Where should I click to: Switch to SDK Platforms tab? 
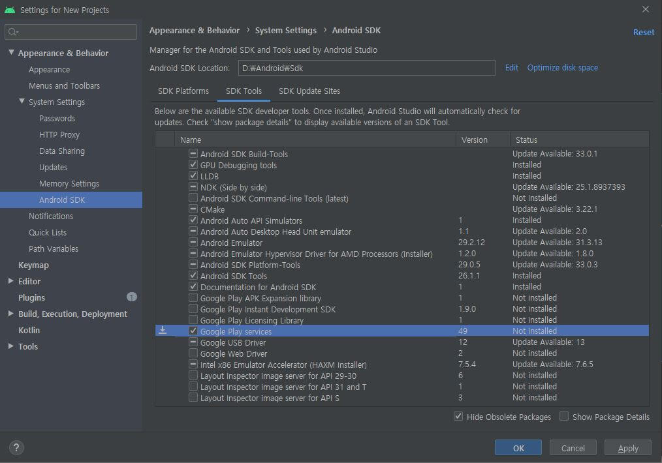[183, 91]
